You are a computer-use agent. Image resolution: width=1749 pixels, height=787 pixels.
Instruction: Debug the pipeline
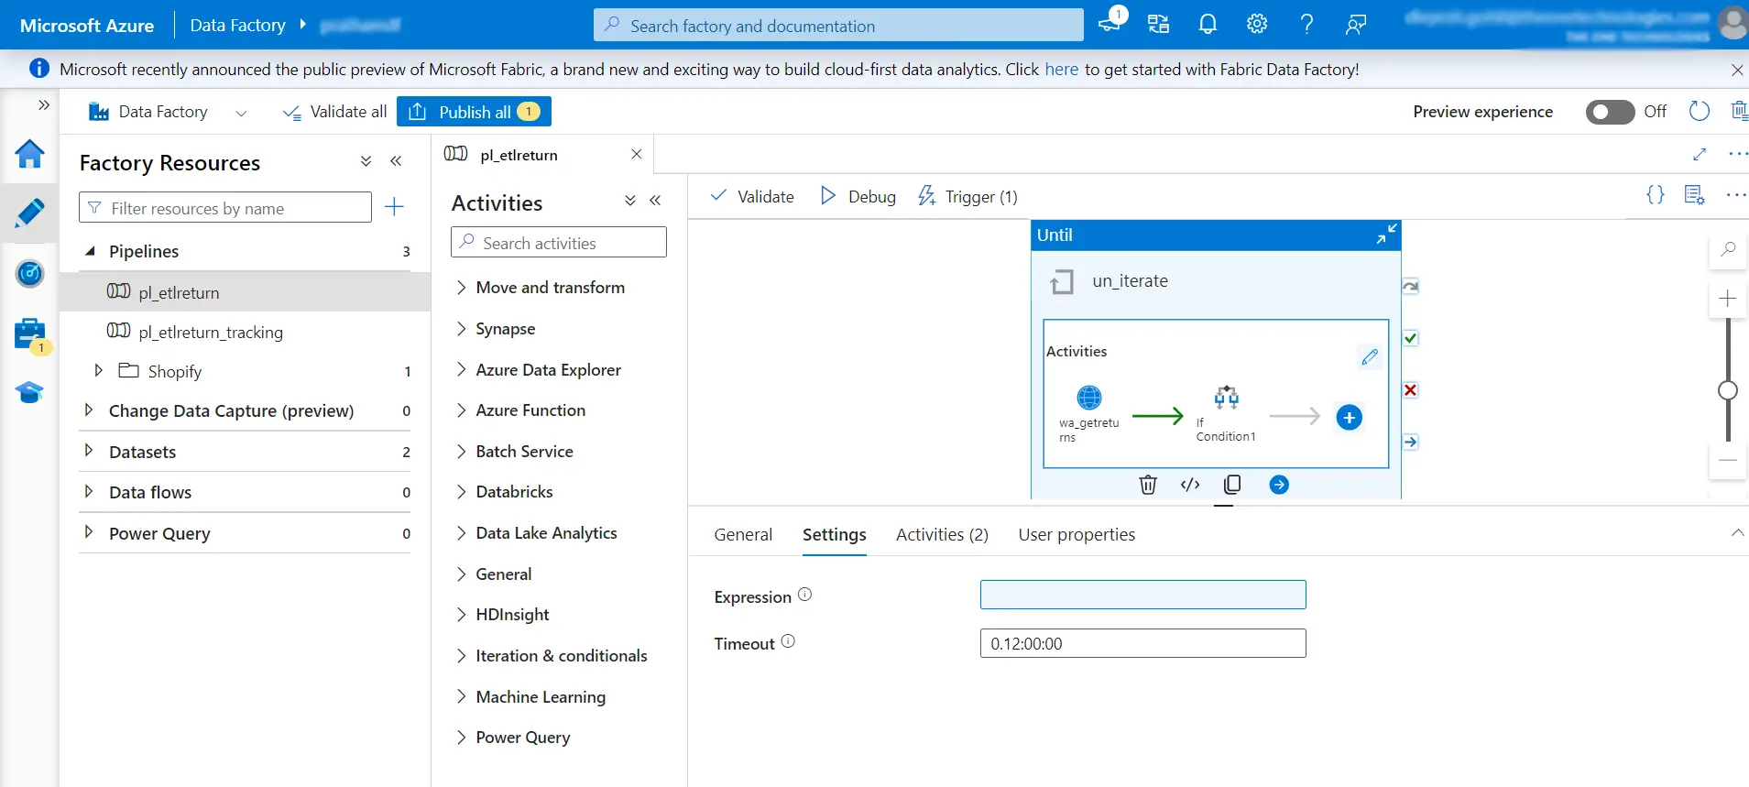(858, 196)
